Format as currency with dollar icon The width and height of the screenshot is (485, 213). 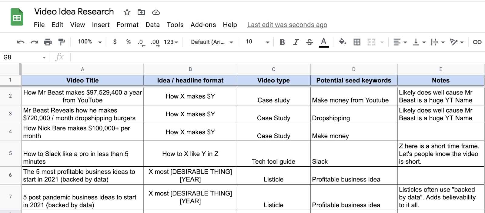tap(115, 42)
